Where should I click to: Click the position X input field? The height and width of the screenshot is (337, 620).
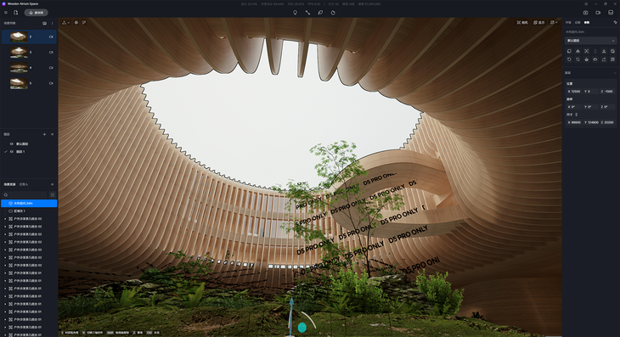574,92
